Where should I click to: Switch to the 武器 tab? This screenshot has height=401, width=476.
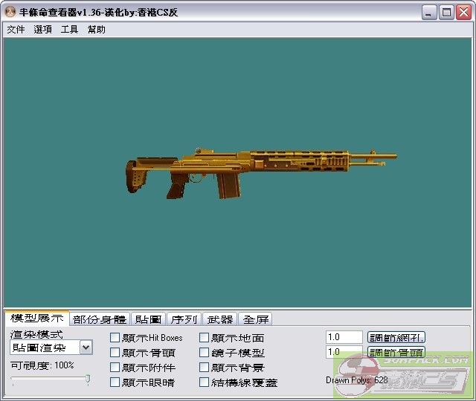coord(220,319)
